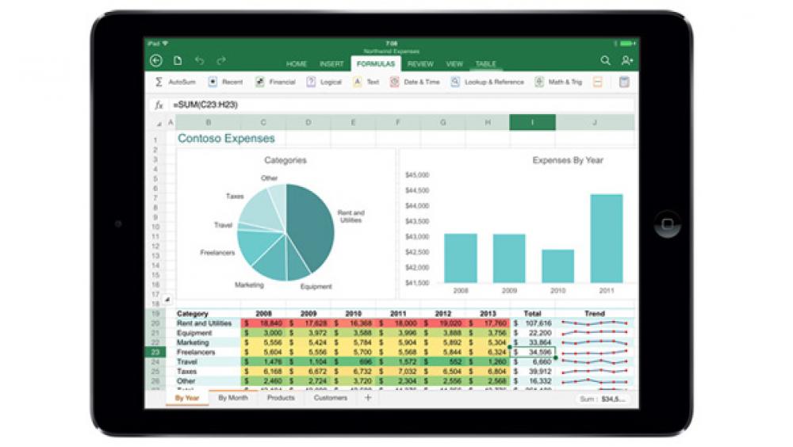Add a new sheet with plus button
This screenshot has height=447, width=793.
tap(367, 398)
